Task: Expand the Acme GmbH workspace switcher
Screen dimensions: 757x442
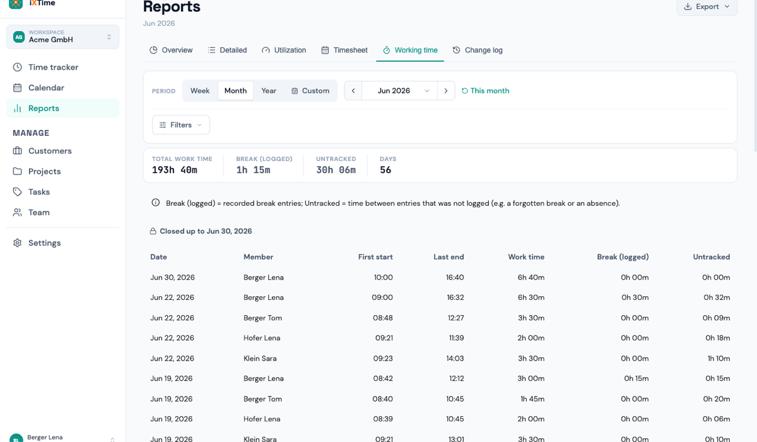Action: pyautogui.click(x=62, y=37)
